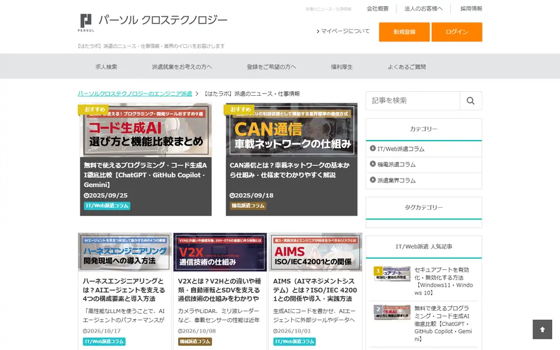Open 登録をご希望の方へ menu item
The height and width of the screenshot is (350, 560).
coord(271,67)
